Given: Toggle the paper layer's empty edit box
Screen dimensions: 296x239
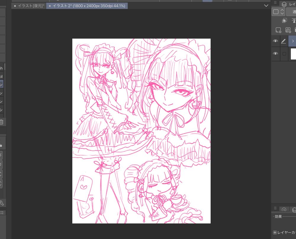Looking at the screenshot, I should click(284, 54).
